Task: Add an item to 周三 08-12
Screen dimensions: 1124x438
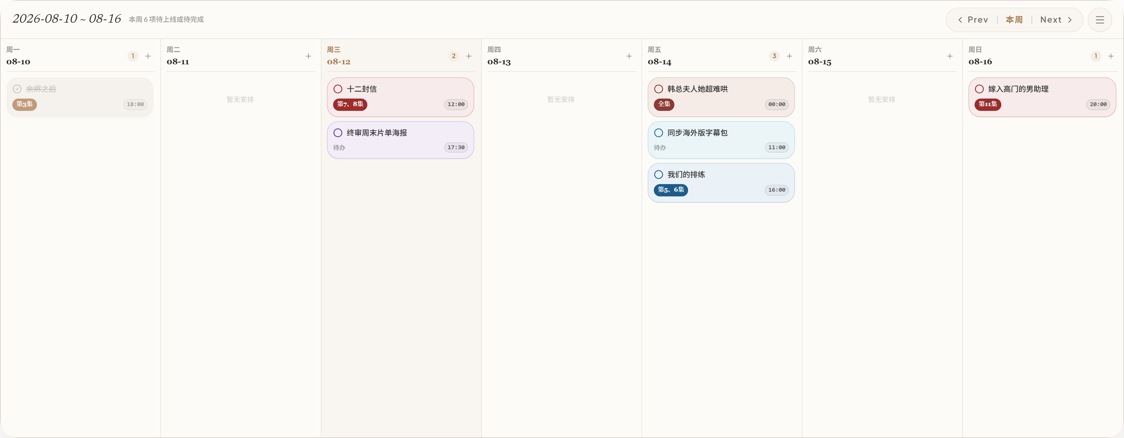Action: (469, 56)
